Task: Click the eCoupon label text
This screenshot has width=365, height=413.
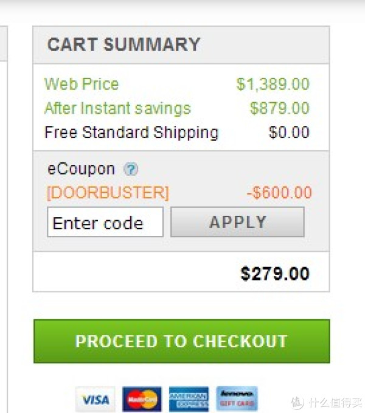Action: 81,168
